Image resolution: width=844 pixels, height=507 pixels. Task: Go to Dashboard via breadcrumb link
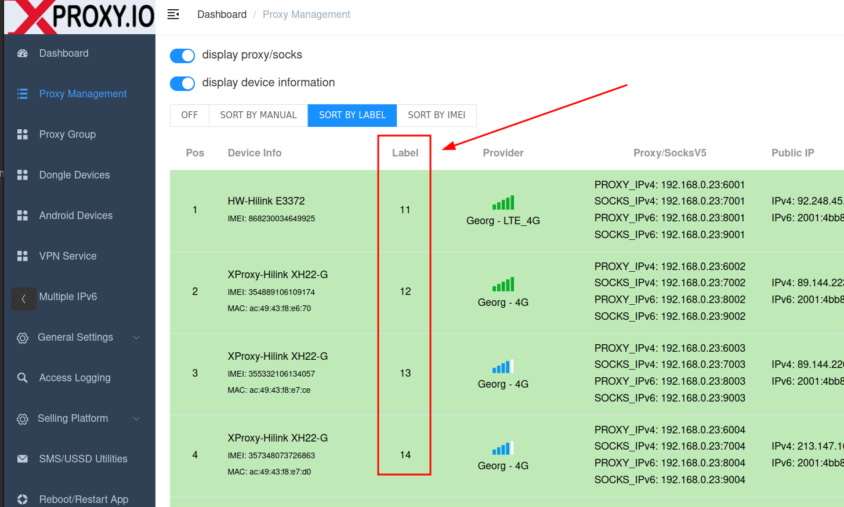[x=222, y=14]
